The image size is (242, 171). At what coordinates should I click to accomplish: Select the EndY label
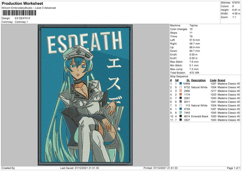173,58
